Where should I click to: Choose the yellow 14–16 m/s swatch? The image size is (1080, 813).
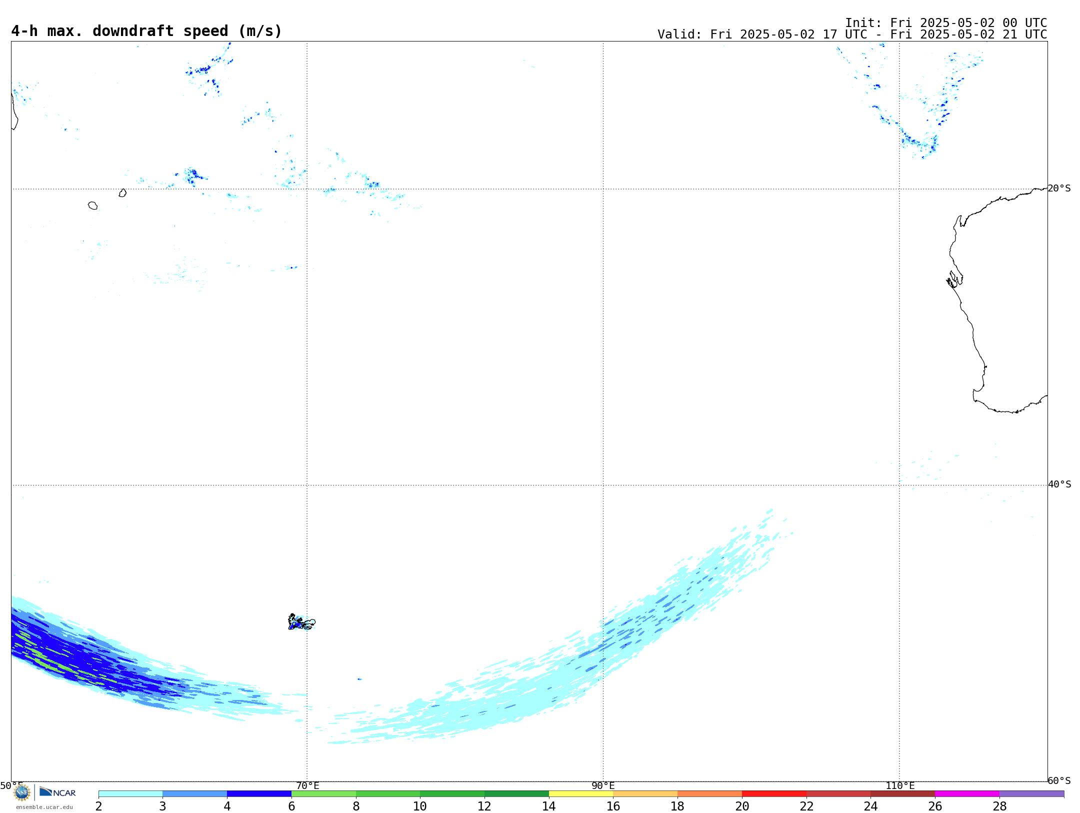pos(581,794)
